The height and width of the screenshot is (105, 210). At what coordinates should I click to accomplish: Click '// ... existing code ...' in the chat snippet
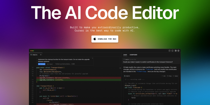(x=135, y=80)
